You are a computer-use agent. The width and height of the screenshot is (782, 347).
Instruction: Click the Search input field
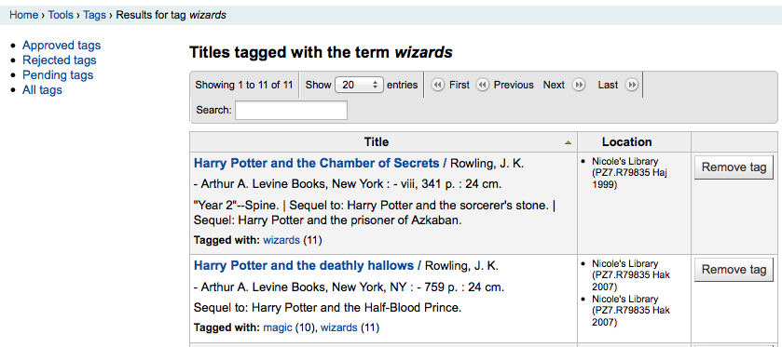pyautogui.click(x=291, y=110)
